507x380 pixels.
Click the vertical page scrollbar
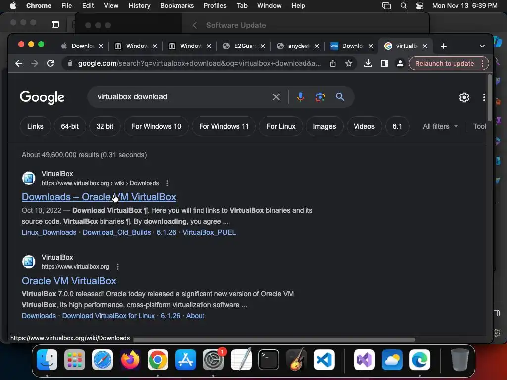pos(489,98)
